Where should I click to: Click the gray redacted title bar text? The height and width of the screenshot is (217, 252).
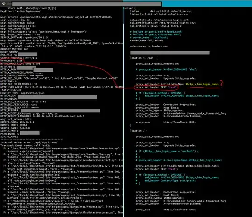click(87, 4)
